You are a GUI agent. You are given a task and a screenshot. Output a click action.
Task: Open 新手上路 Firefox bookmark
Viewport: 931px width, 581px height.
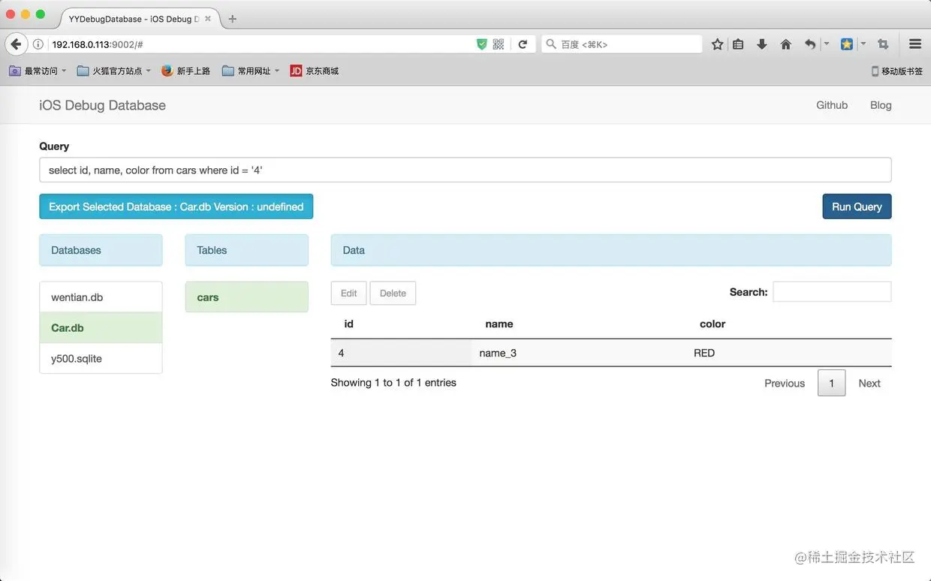(185, 71)
